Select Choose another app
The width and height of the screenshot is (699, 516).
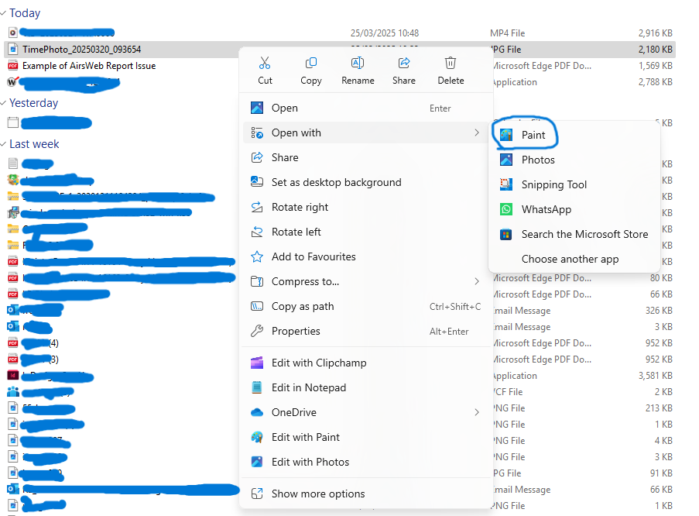[574, 259]
